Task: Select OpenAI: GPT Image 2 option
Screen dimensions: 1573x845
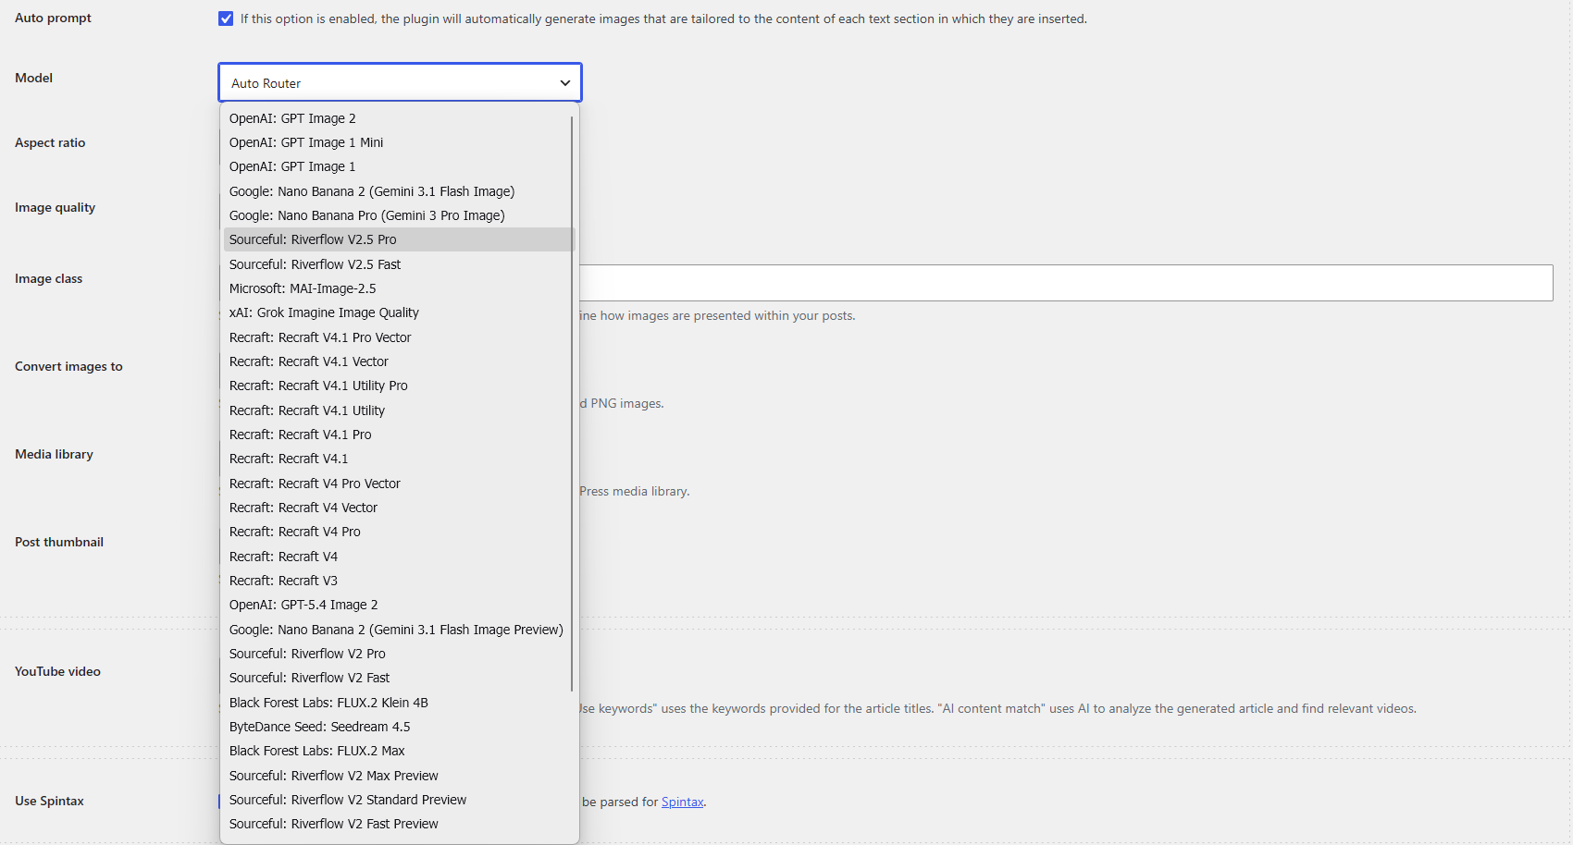Action: [x=398, y=118]
